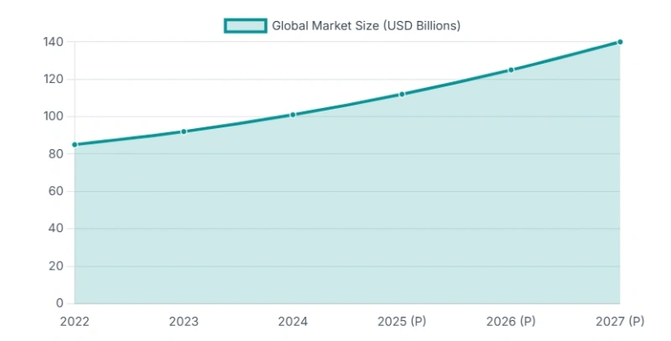671x341 pixels.
Task: Click the 2022 x-axis label
Action: coord(75,321)
